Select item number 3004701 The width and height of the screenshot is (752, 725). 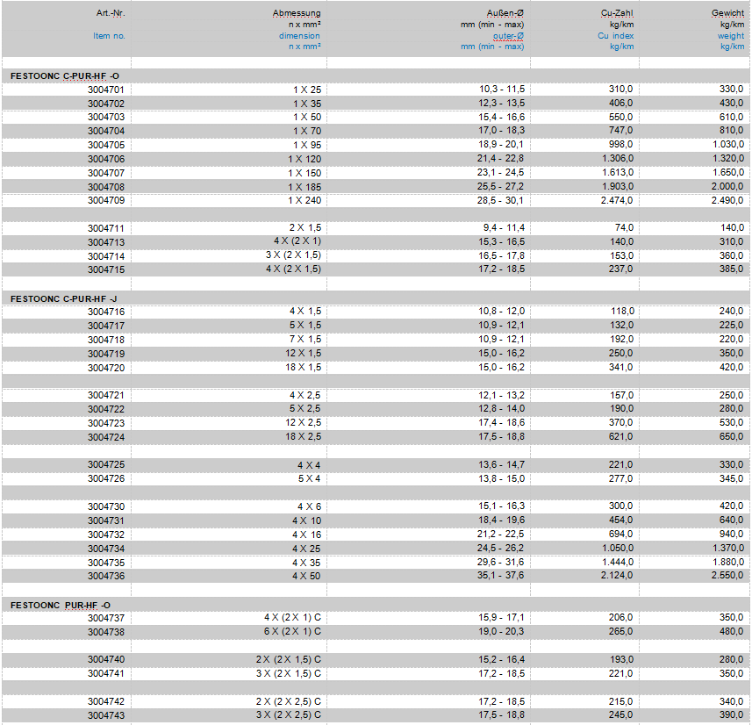106,90
